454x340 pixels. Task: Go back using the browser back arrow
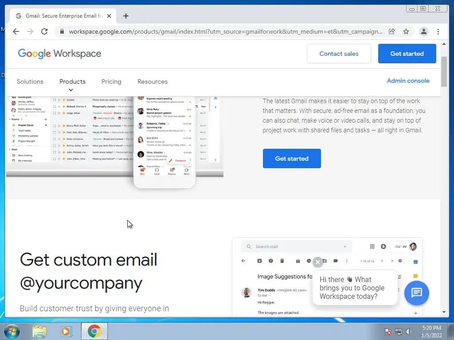(x=16, y=31)
